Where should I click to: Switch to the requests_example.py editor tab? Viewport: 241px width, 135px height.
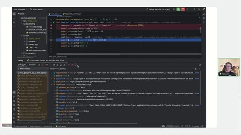72,14
